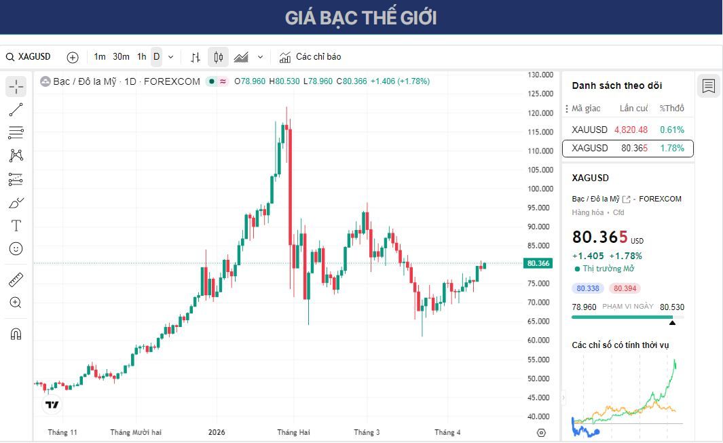The image size is (723, 443).
Task: Select the crosshair cursor tool
Action: pos(16,87)
